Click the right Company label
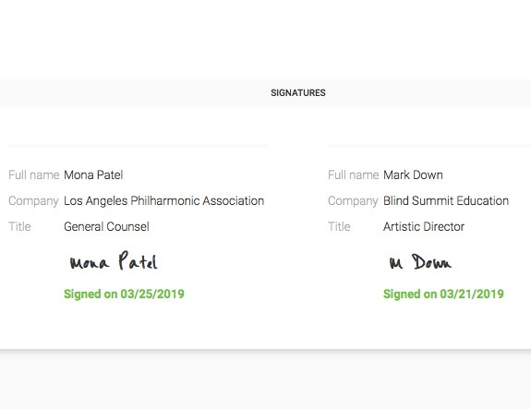531x409 pixels. click(x=353, y=200)
